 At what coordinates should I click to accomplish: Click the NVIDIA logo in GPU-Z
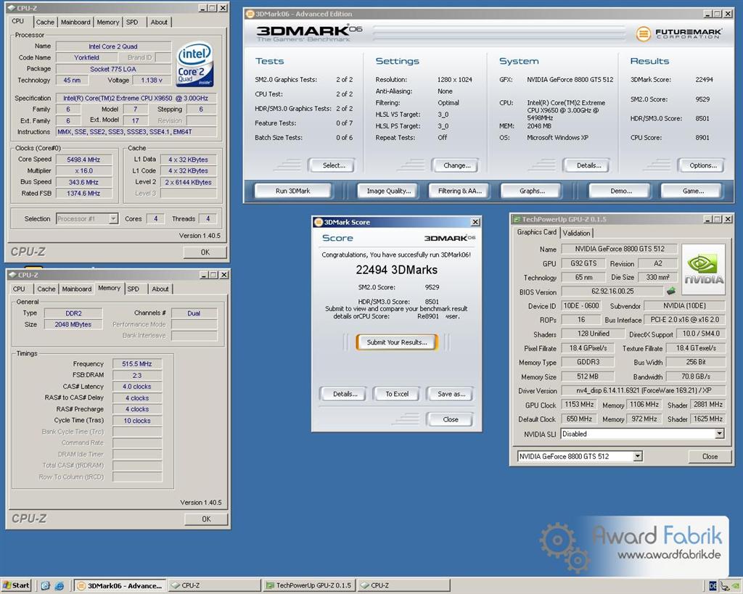pyautogui.click(x=703, y=270)
